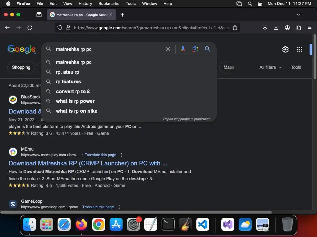Open the list all tabs chevron

[x=298, y=15]
